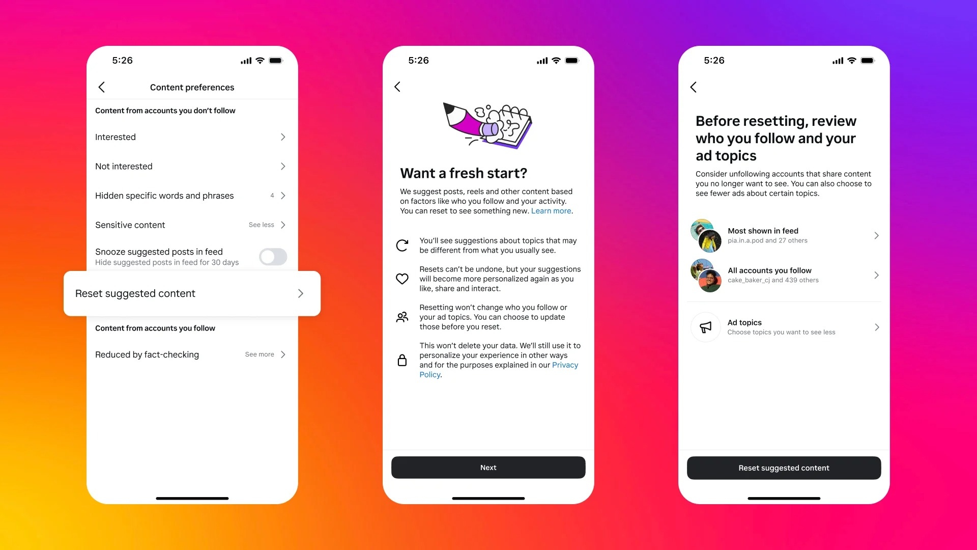Expand the Not interested content preferences option
Image resolution: width=977 pixels, height=550 pixels.
click(190, 166)
